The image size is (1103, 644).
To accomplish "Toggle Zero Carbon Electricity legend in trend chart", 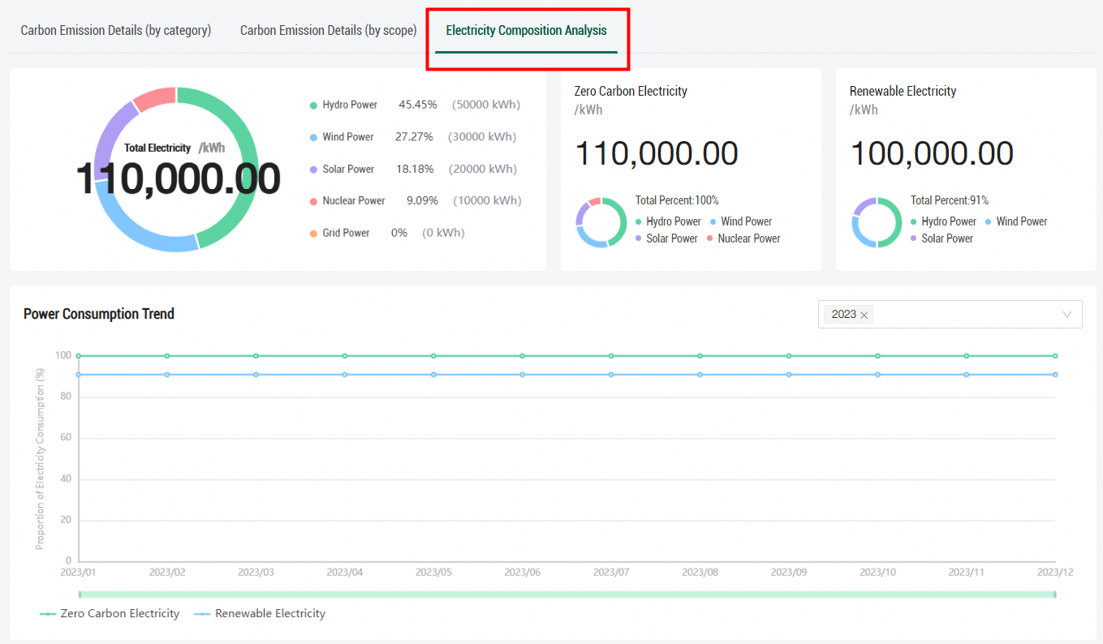I will (110, 613).
